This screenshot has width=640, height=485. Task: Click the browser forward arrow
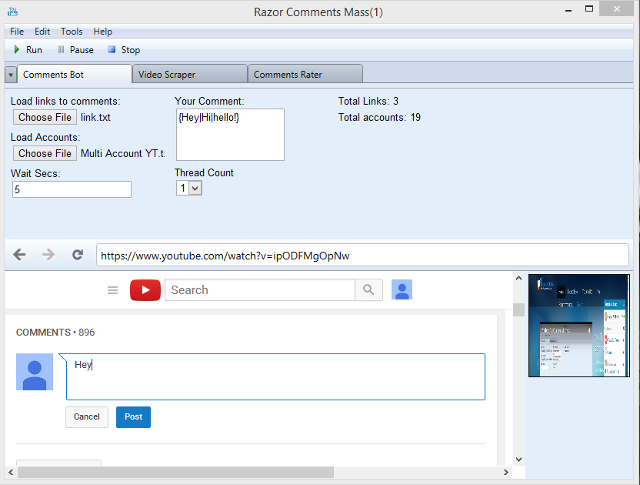pyautogui.click(x=48, y=255)
